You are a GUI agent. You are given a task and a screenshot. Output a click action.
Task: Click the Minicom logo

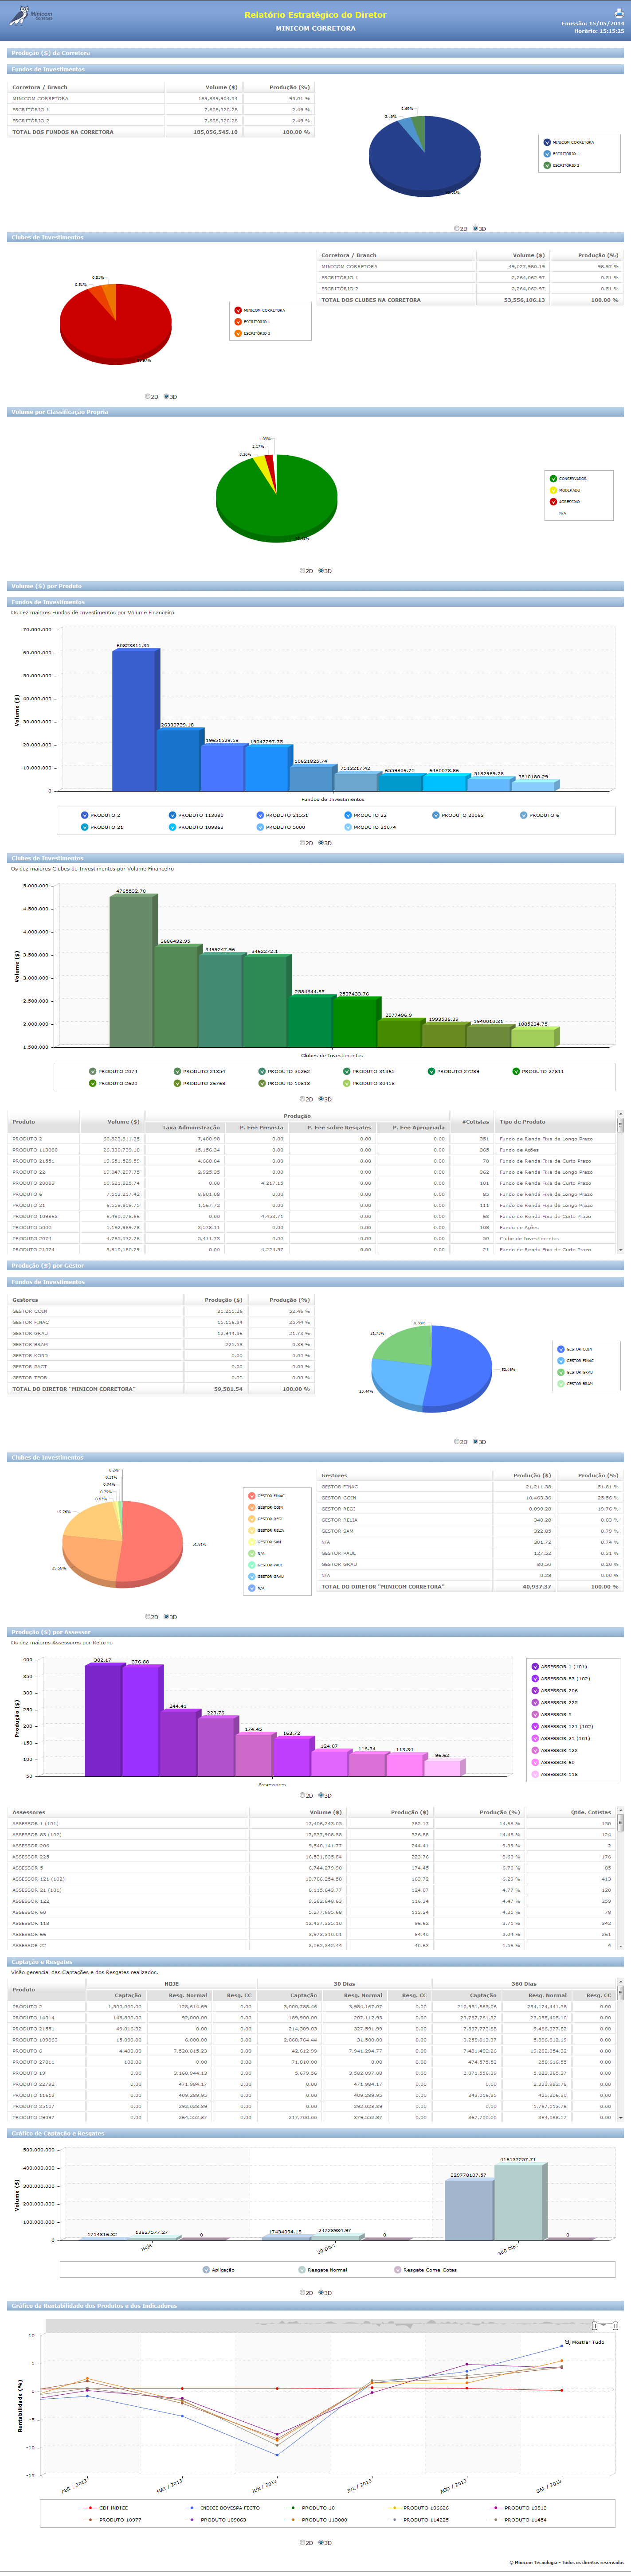(x=31, y=16)
